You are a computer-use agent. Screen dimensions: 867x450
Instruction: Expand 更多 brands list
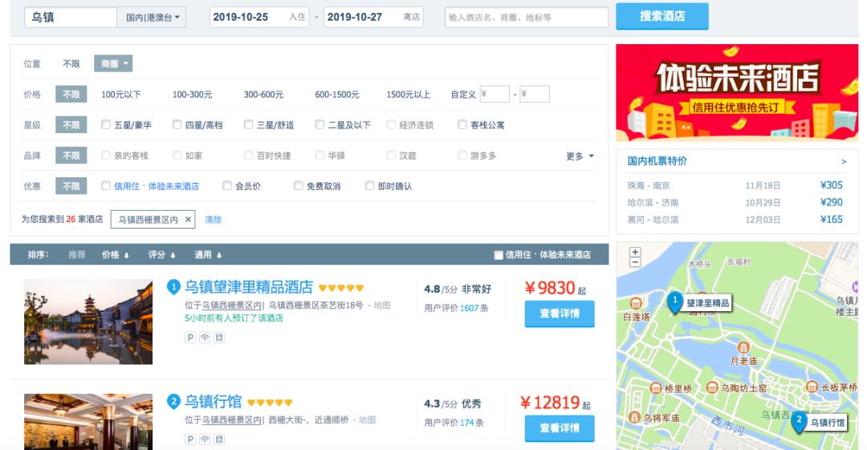coord(580,156)
